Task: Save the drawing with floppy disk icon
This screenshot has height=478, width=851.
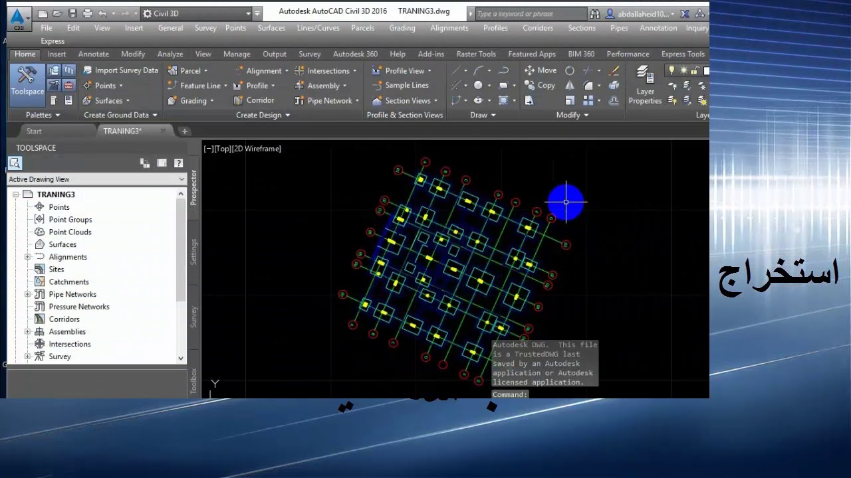Action: (x=72, y=13)
